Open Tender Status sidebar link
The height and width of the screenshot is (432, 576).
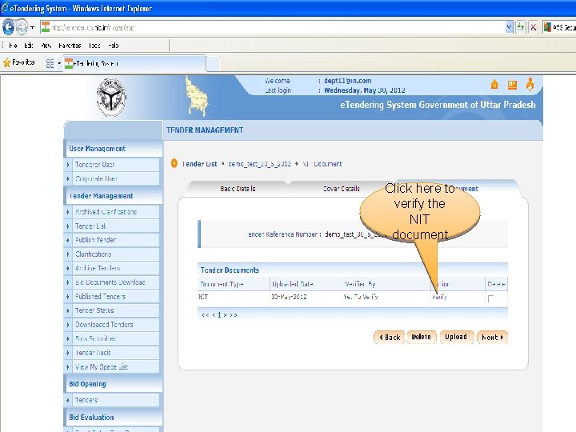[x=94, y=310]
